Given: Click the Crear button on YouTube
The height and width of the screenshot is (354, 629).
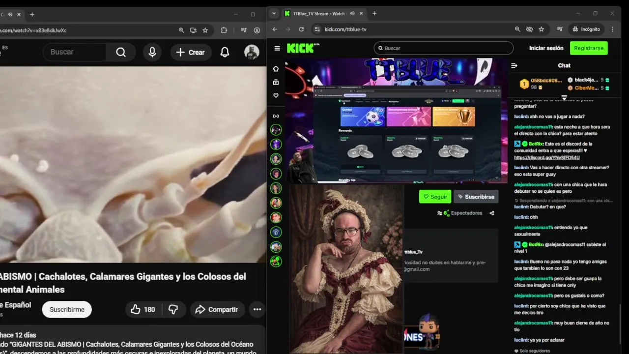Looking at the screenshot, I should point(191,52).
